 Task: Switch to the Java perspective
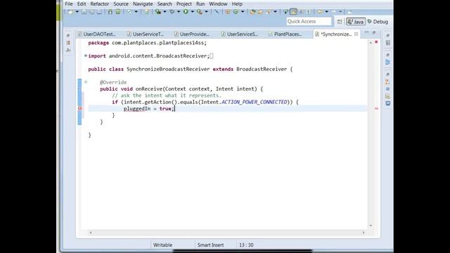click(356, 22)
